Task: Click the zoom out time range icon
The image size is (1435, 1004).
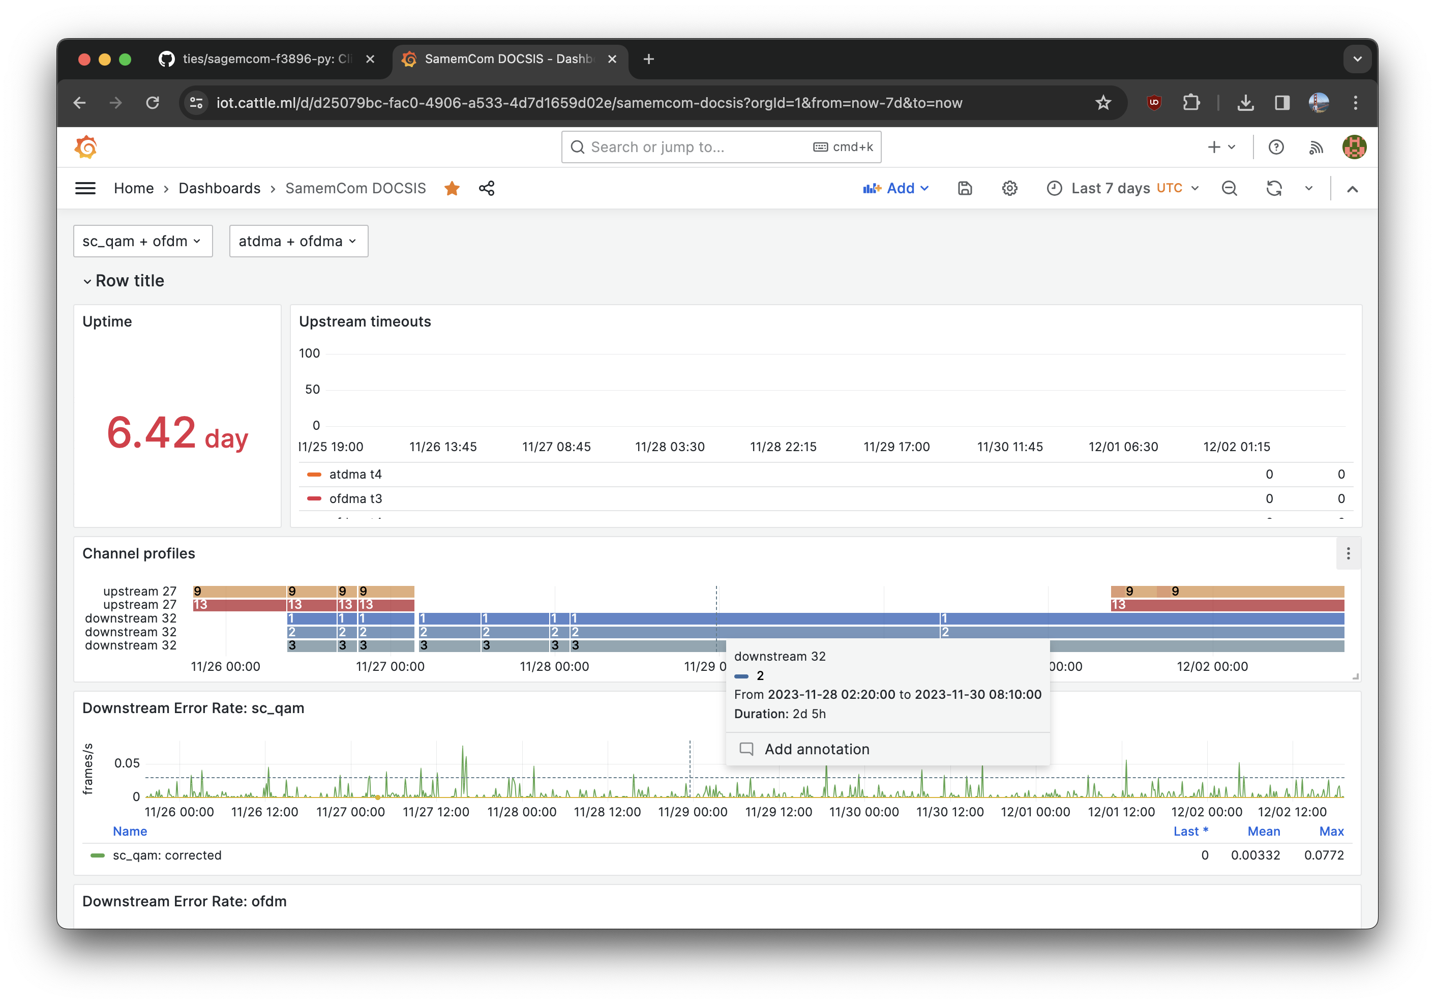Action: coord(1229,188)
